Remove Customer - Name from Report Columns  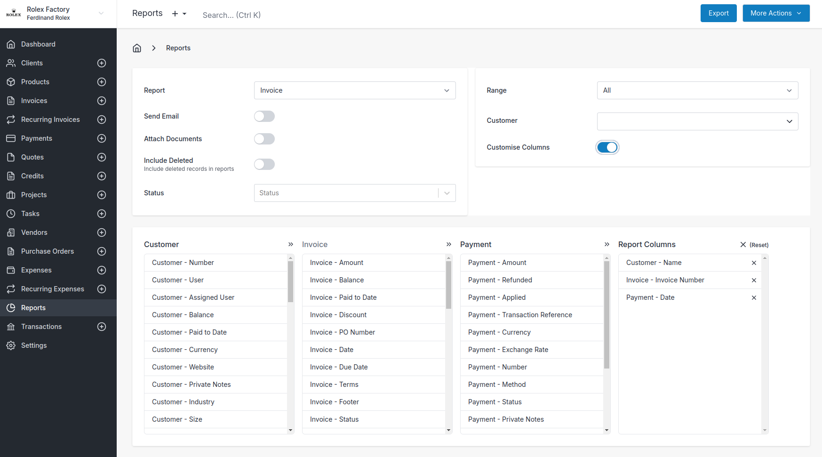[754, 263]
